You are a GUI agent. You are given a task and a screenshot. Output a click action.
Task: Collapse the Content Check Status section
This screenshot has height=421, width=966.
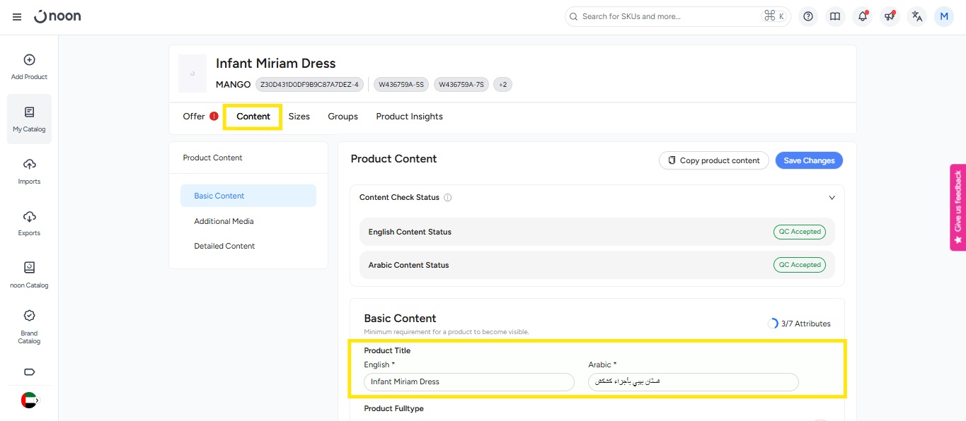(832, 198)
